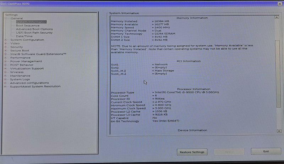Select the Maintenance label

point(20,76)
